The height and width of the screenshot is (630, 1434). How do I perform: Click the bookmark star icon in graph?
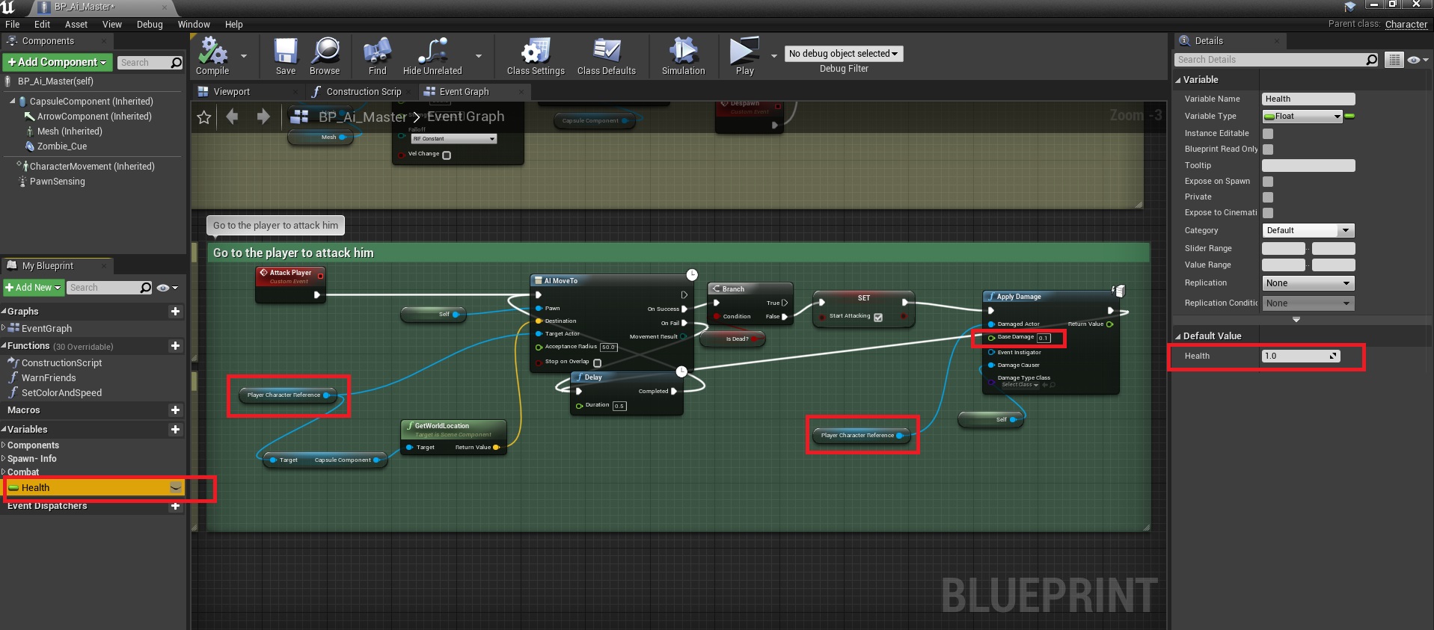click(203, 117)
